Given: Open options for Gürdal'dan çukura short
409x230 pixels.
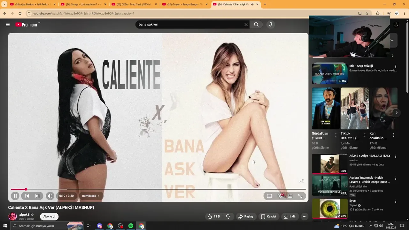Looking at the screenshot, I should click(336, 135).
